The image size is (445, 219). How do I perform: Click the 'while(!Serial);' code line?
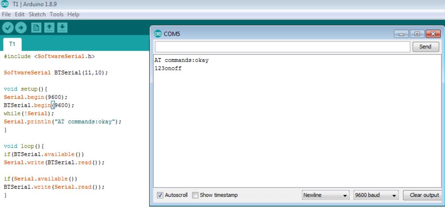(29, 113)
